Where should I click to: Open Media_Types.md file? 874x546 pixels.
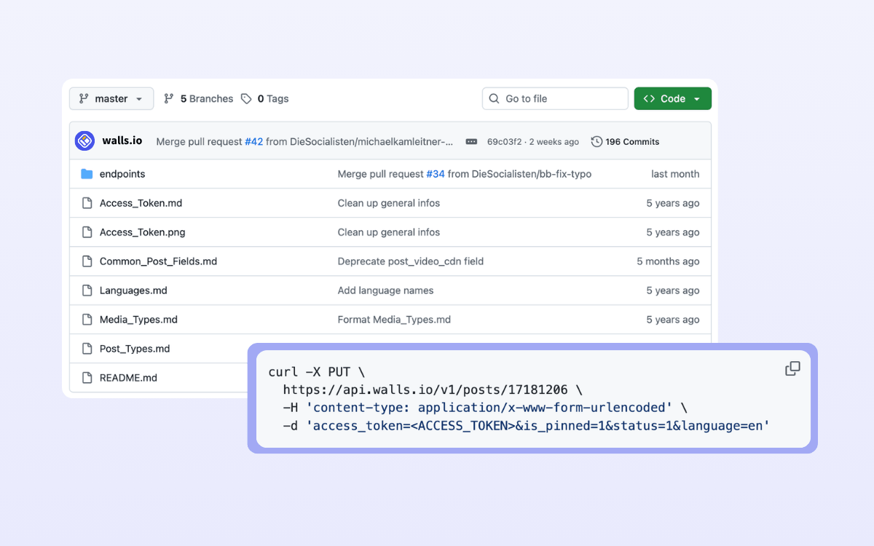coord(138,320)
